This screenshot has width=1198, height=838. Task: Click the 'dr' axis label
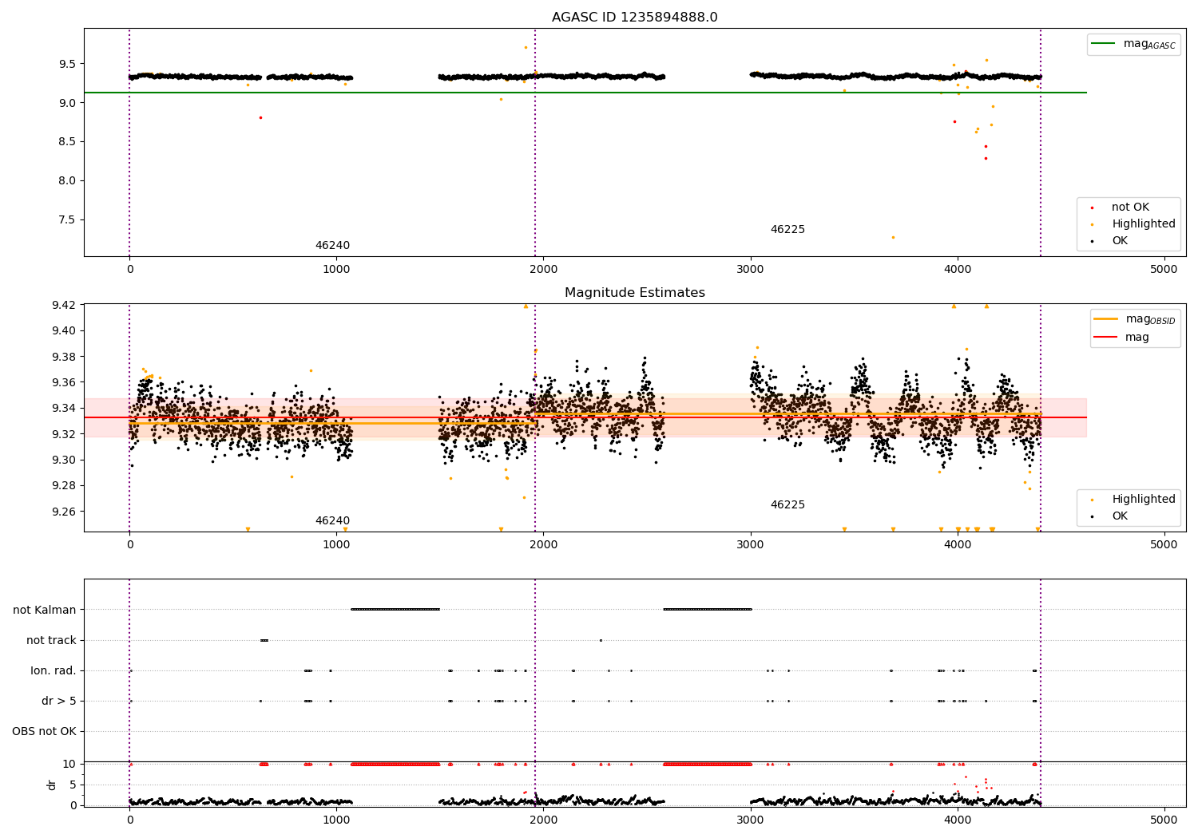[x=52, y=785]
